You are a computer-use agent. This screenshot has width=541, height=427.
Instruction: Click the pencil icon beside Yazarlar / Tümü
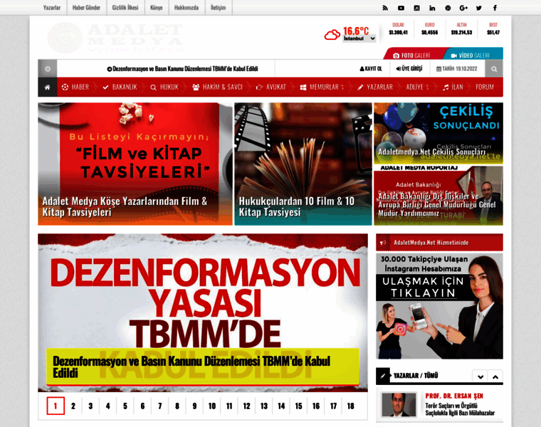(383, 376)
